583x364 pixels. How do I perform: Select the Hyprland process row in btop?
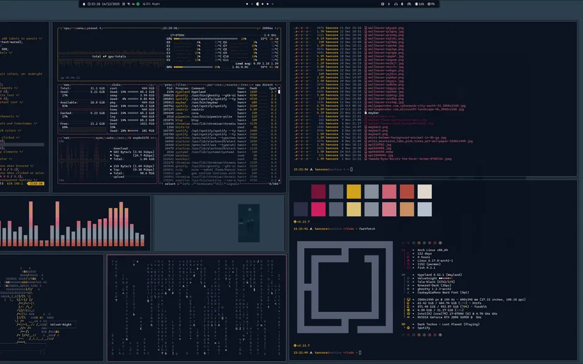coord(219,92)
